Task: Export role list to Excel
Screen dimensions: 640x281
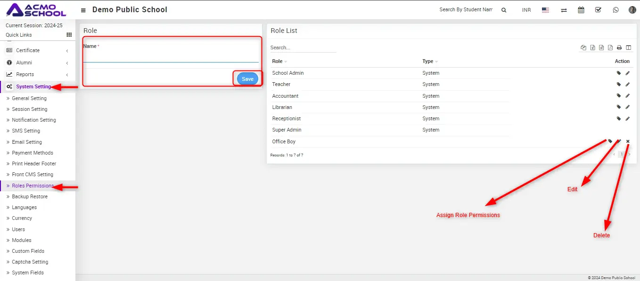Action: click(x=592, y=47)
